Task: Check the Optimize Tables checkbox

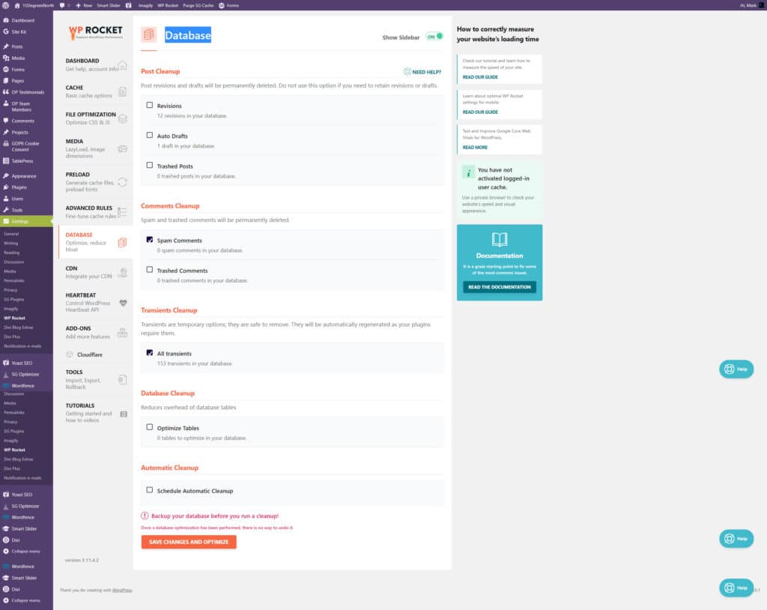Action: (x=150, y=427)
